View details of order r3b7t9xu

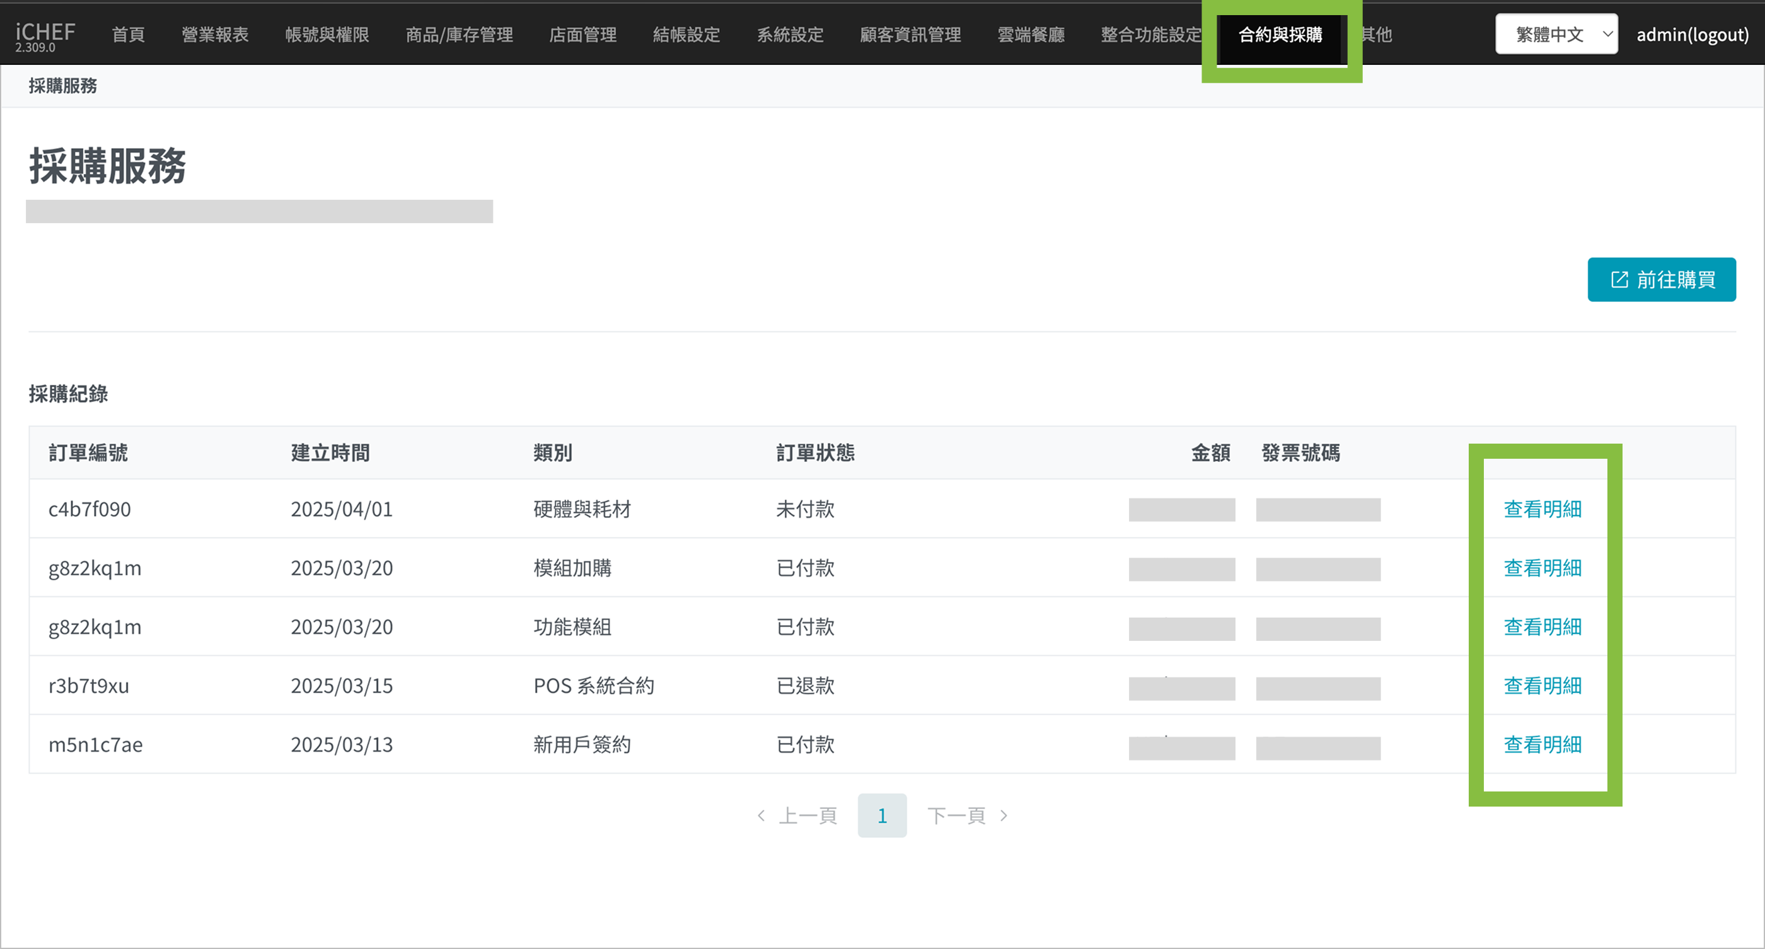click(x=1542, y=686)
